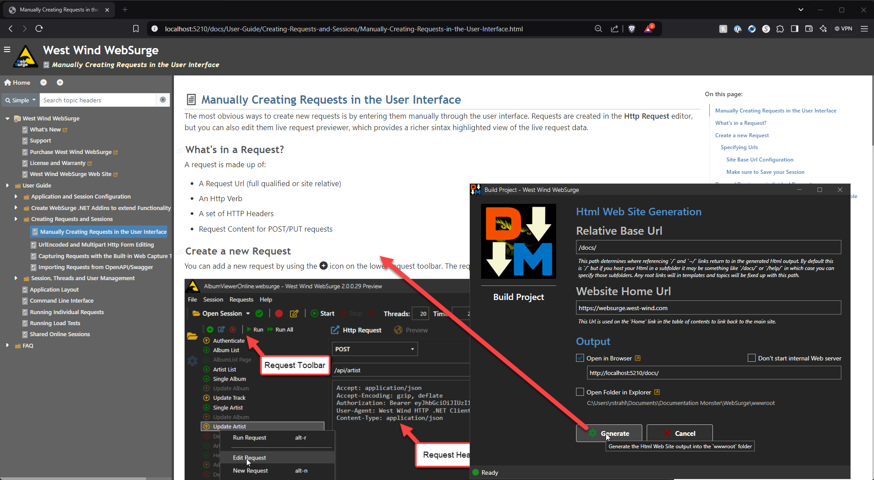Expand Application and Session Configuration arrow
This screenshot has height=480, width=874.
(16, 196)
